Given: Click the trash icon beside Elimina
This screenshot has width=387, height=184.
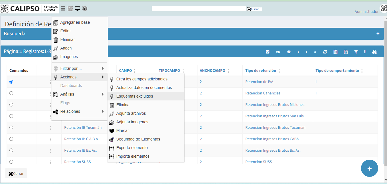Looking at the screenshot, I should pyautogui.click(x=112, y=105).
